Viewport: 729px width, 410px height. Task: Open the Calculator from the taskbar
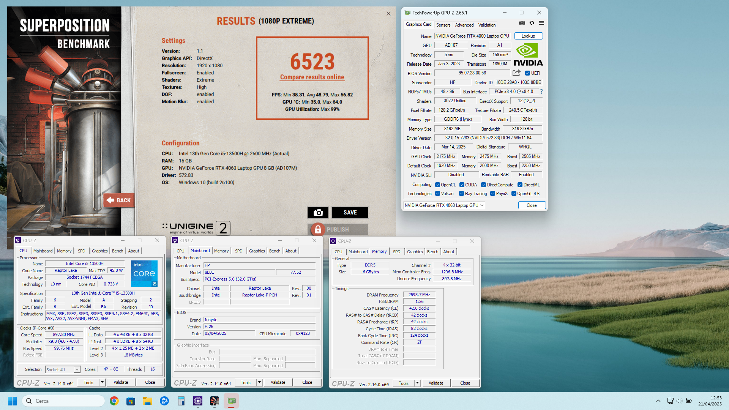181,401
